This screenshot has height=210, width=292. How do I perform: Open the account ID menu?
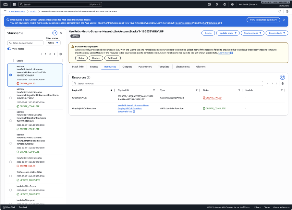[275, 2]
